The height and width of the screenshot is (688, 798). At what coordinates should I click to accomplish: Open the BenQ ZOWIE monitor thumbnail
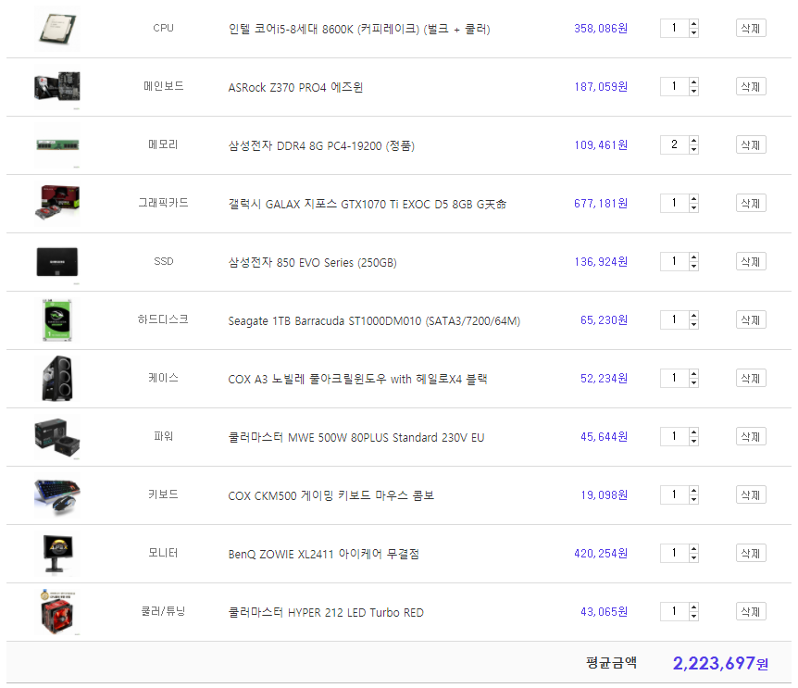click(57, 554)
